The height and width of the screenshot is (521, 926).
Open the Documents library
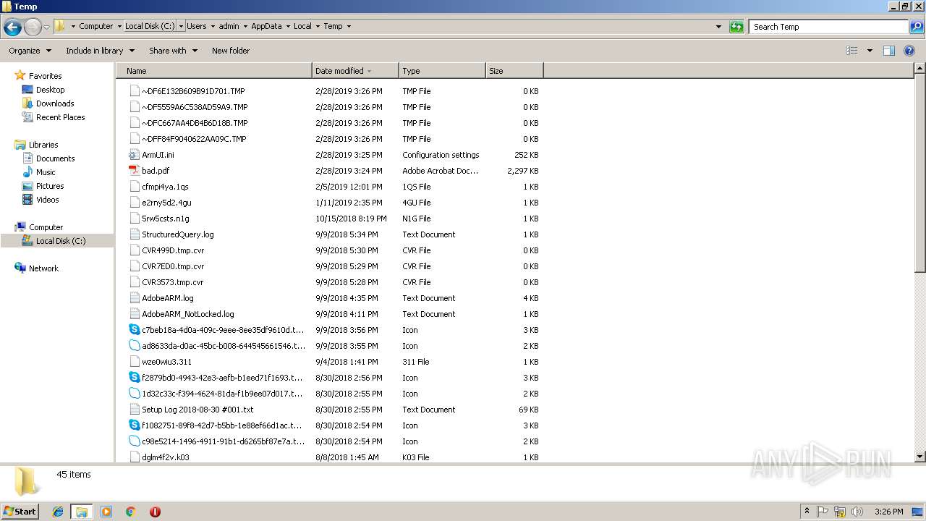click(x=55, y=158)
